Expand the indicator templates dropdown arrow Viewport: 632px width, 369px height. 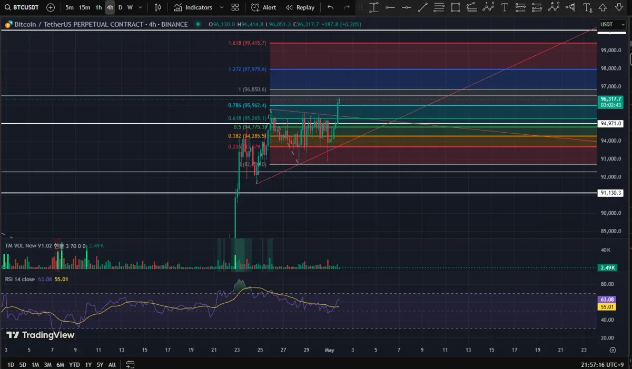(221, 7)
